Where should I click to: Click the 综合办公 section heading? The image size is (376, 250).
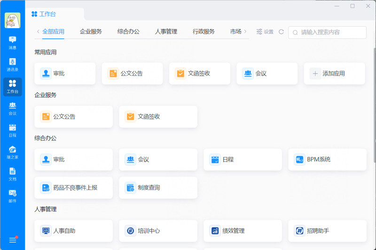46,138
